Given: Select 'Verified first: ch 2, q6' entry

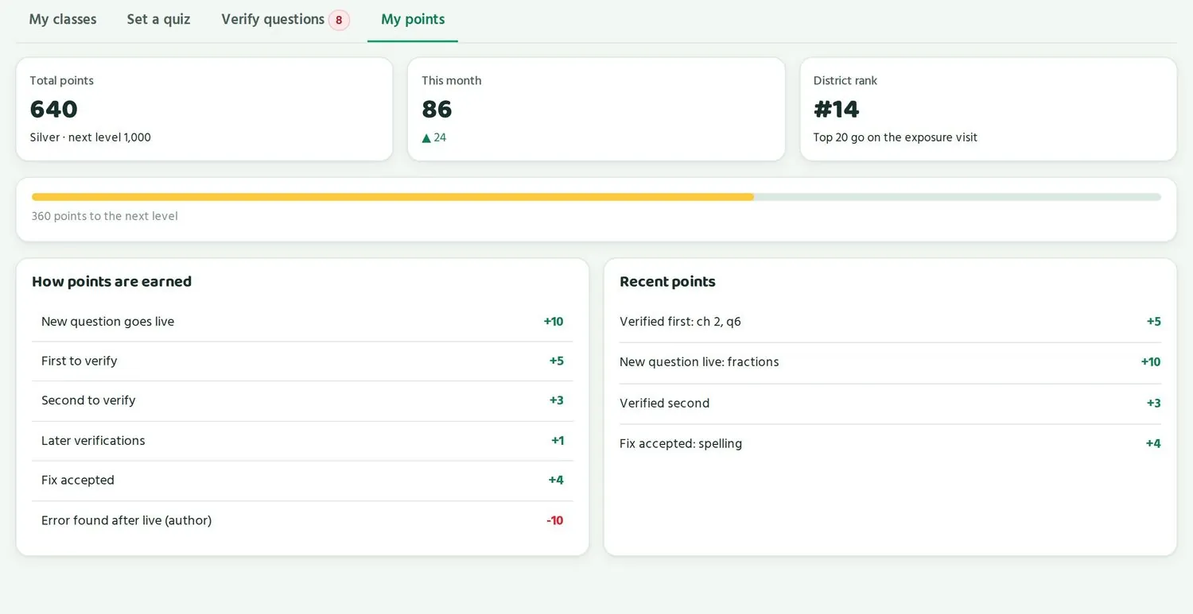Looking at the screenshot, I should [x=890, y=322].
